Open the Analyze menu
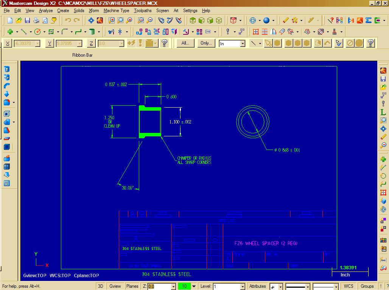The width and height of the screenshot is (389, 290). point(46,11)
